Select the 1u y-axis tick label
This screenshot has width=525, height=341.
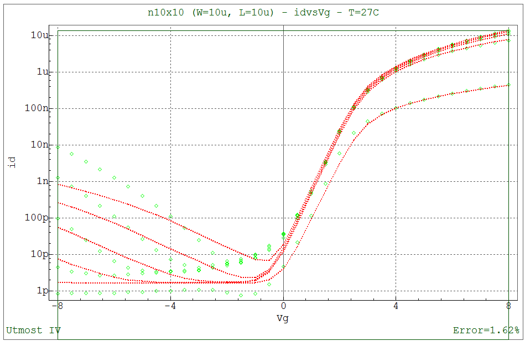43,71
